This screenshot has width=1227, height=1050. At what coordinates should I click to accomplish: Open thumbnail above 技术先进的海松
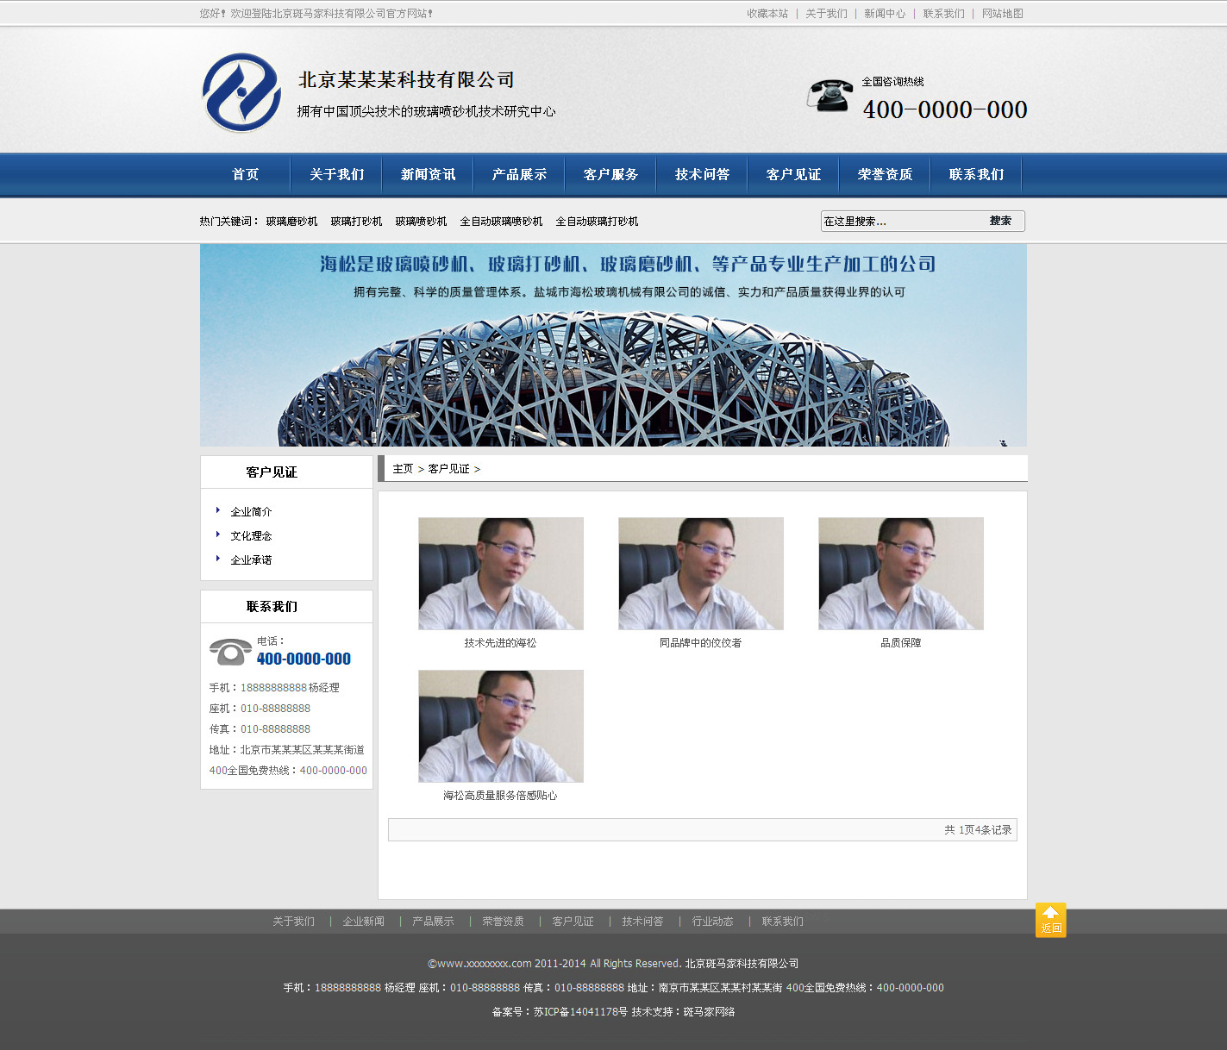coord(501,573)
